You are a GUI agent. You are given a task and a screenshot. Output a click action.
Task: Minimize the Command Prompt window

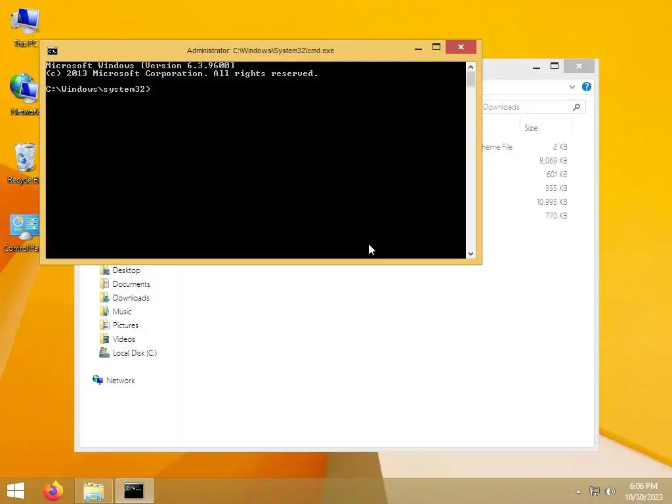coord(418,47)
